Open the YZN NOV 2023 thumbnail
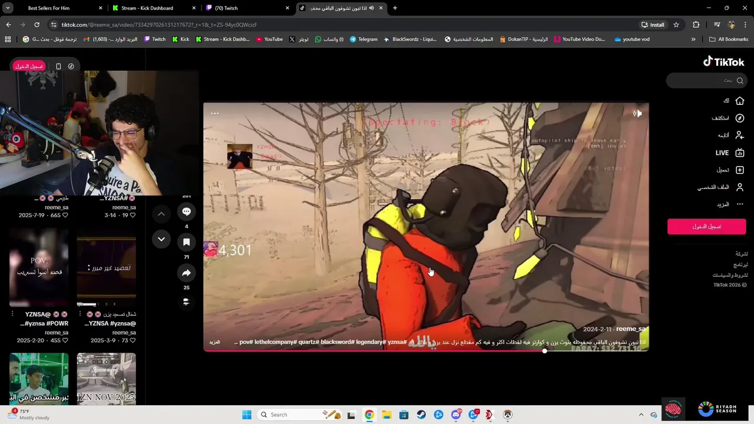The image size is (754, 424). pos(107,378)
